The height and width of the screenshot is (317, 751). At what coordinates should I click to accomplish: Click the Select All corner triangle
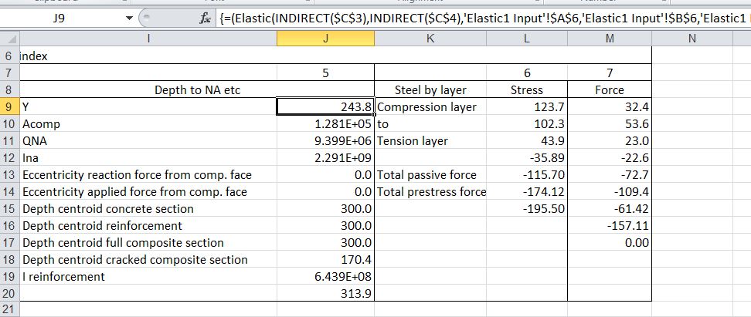[x=9, y=39]
